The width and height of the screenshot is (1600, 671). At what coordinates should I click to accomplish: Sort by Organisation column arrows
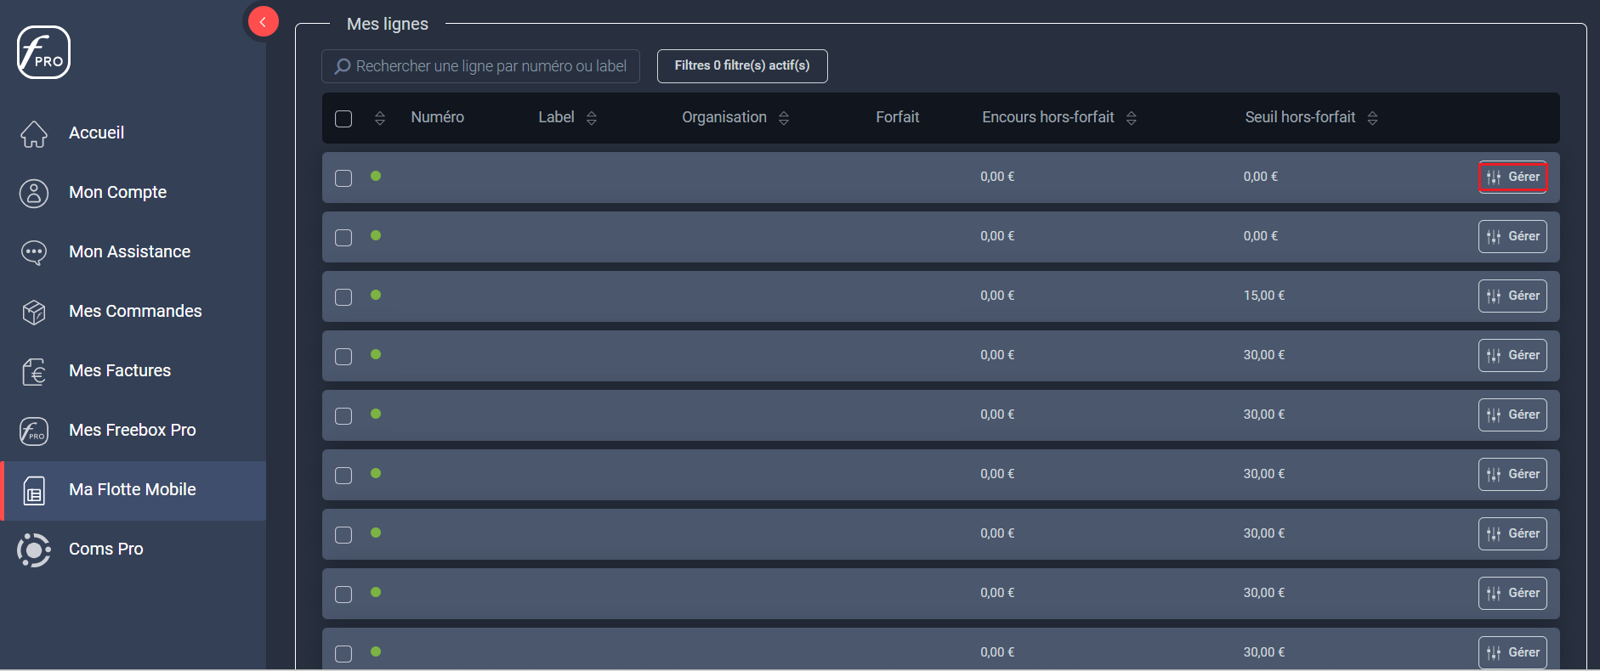(784, 118)
